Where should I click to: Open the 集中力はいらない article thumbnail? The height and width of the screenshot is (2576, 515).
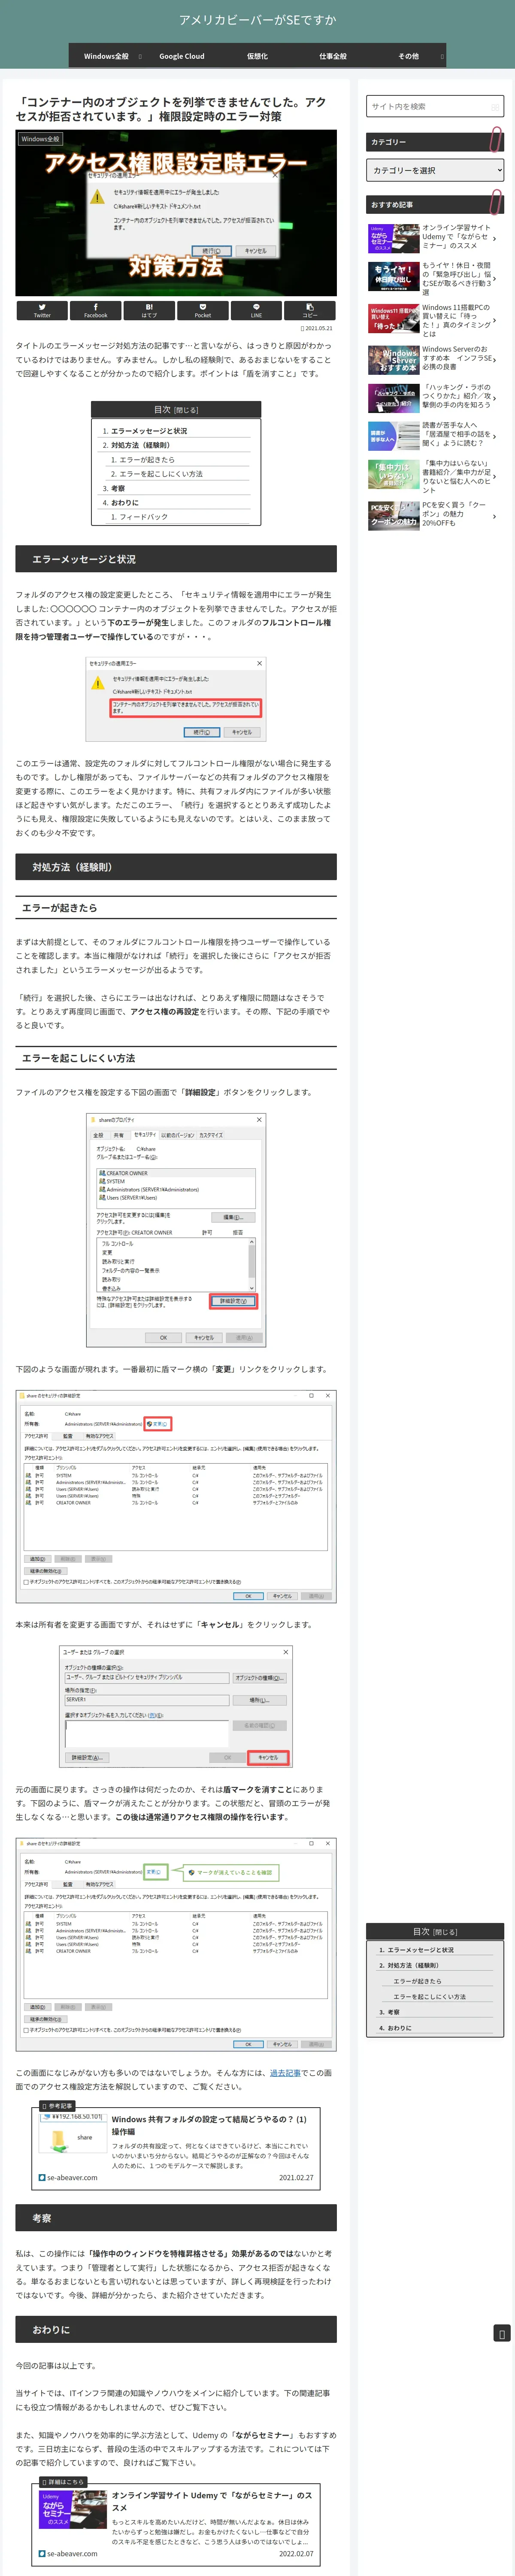393,474
